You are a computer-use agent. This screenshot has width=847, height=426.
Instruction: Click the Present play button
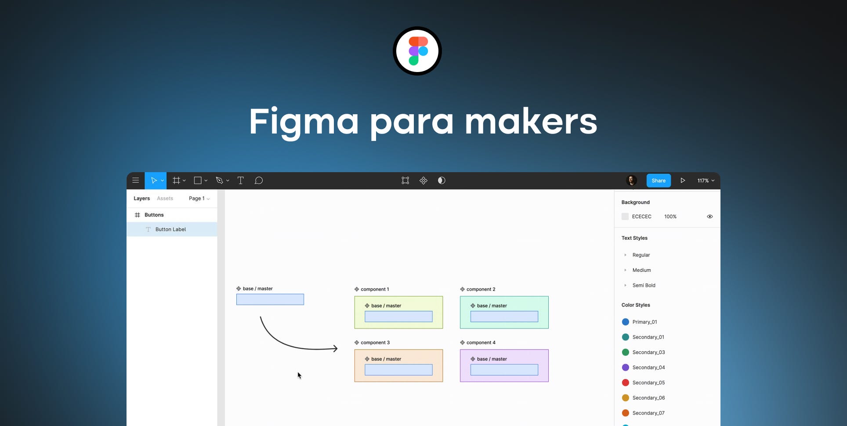[683, 181]
